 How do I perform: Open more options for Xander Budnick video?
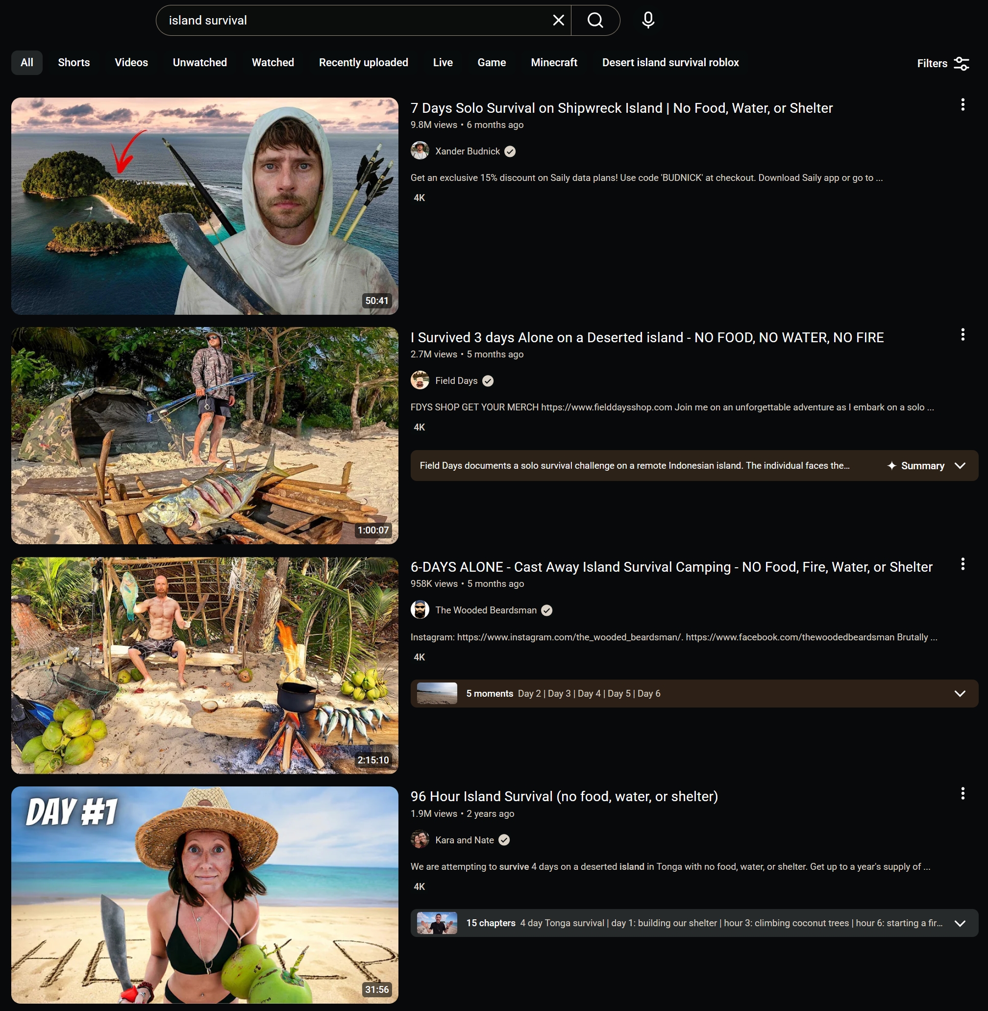[x=962, y=105]
